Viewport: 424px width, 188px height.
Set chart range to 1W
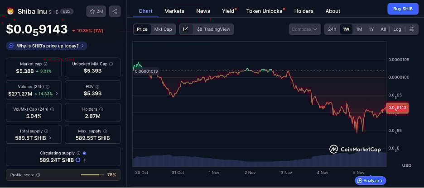(346, 29)
